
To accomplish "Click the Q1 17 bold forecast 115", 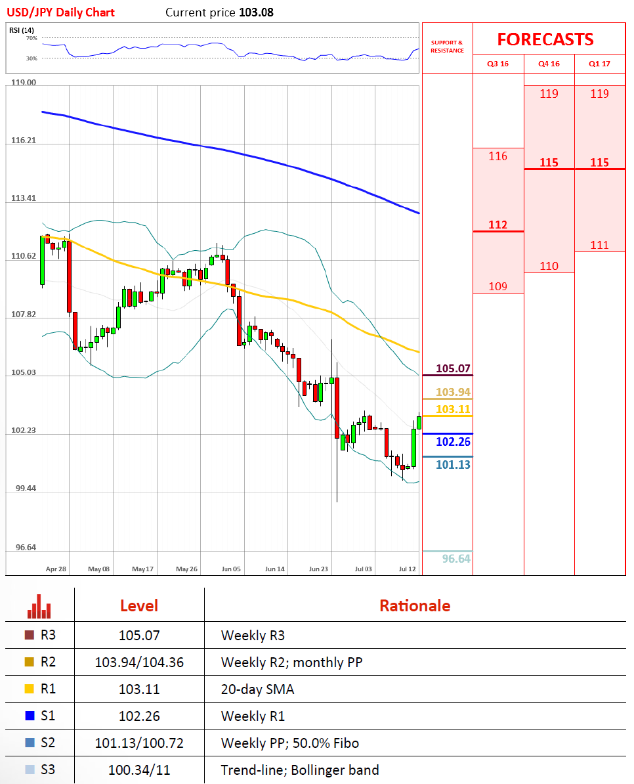I will (x=599, y=163).
